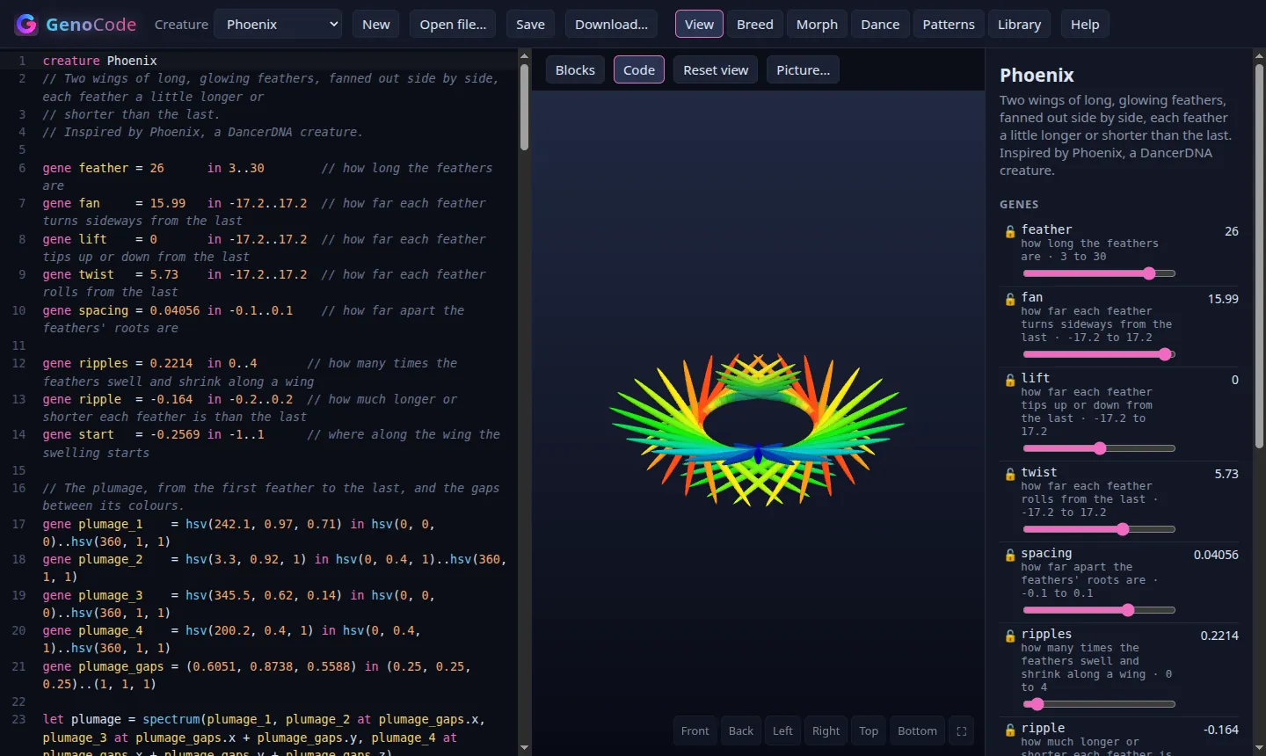Click the Download... button

(611, 25)
